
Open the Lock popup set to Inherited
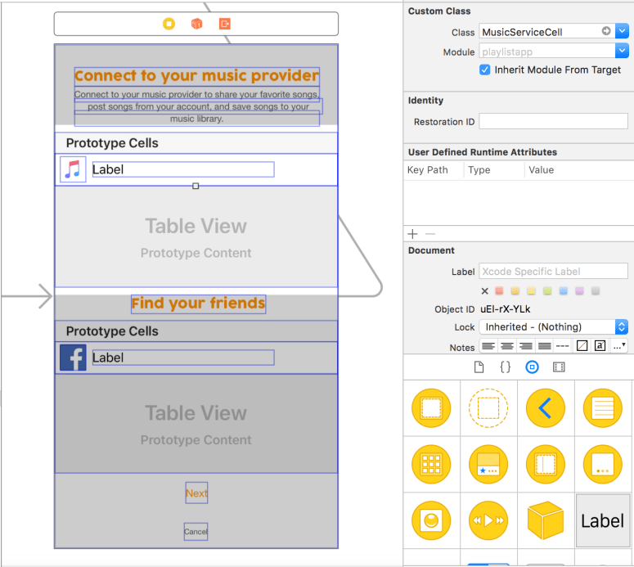554,326
